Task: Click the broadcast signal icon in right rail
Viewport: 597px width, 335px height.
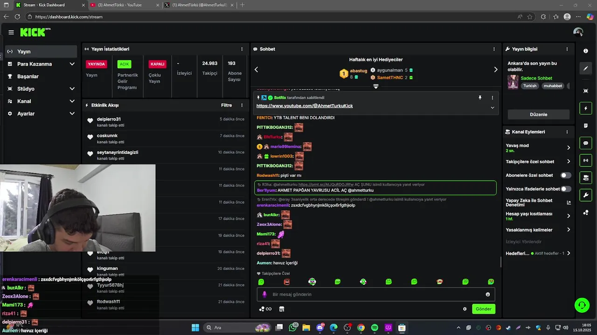Action: [586, 161]
